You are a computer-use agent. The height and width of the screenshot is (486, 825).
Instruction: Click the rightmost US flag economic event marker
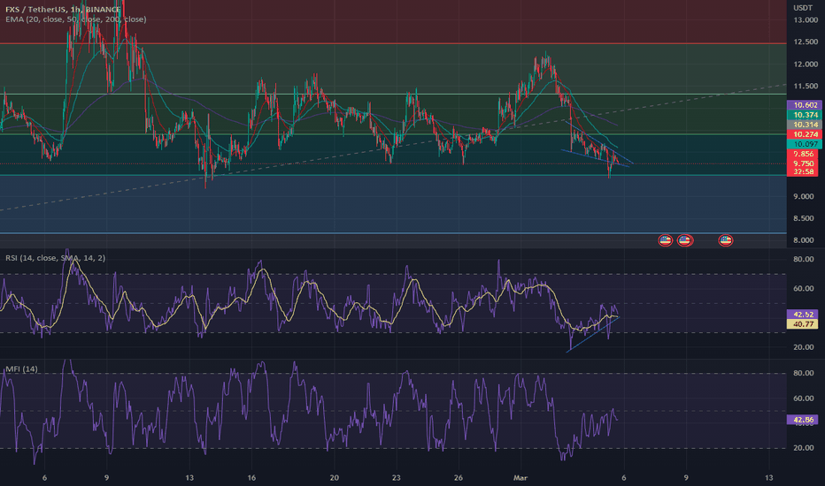point(726,240)
